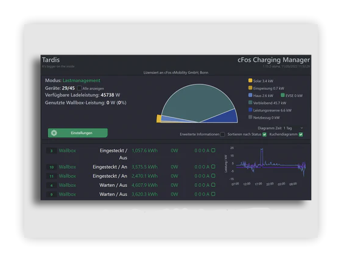Image resolution: width=342 pixels, height=262 pixels.
Task: Click the yellow Solar 3.4 kW legend swatch
Action: coord(250,81)
